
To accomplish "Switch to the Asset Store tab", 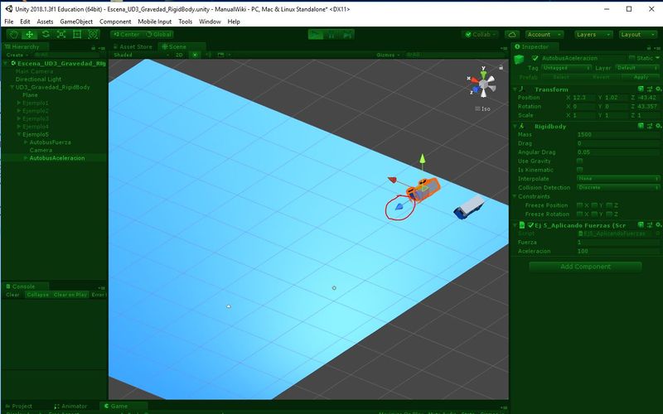I will pyautogui.click(x=132, y=47).
